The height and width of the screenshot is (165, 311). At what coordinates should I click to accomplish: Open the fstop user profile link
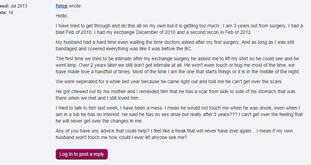[x=62, y=6]
